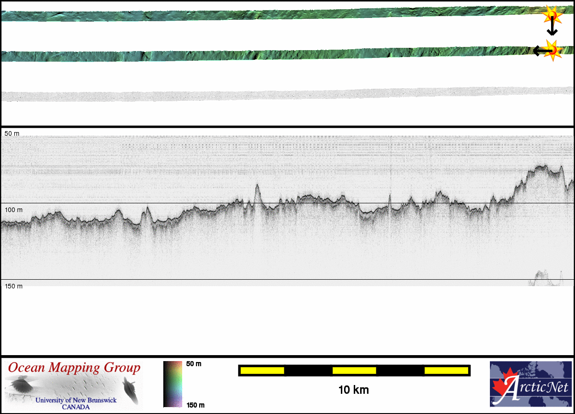Click the 50 m color legend label

[x=194, y=364]
